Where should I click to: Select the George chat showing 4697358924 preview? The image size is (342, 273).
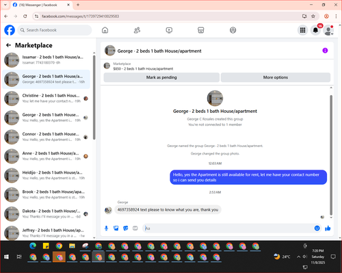47,79
